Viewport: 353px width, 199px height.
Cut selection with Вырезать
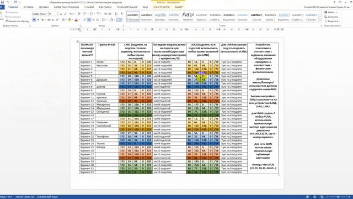[x=12, y=12]
